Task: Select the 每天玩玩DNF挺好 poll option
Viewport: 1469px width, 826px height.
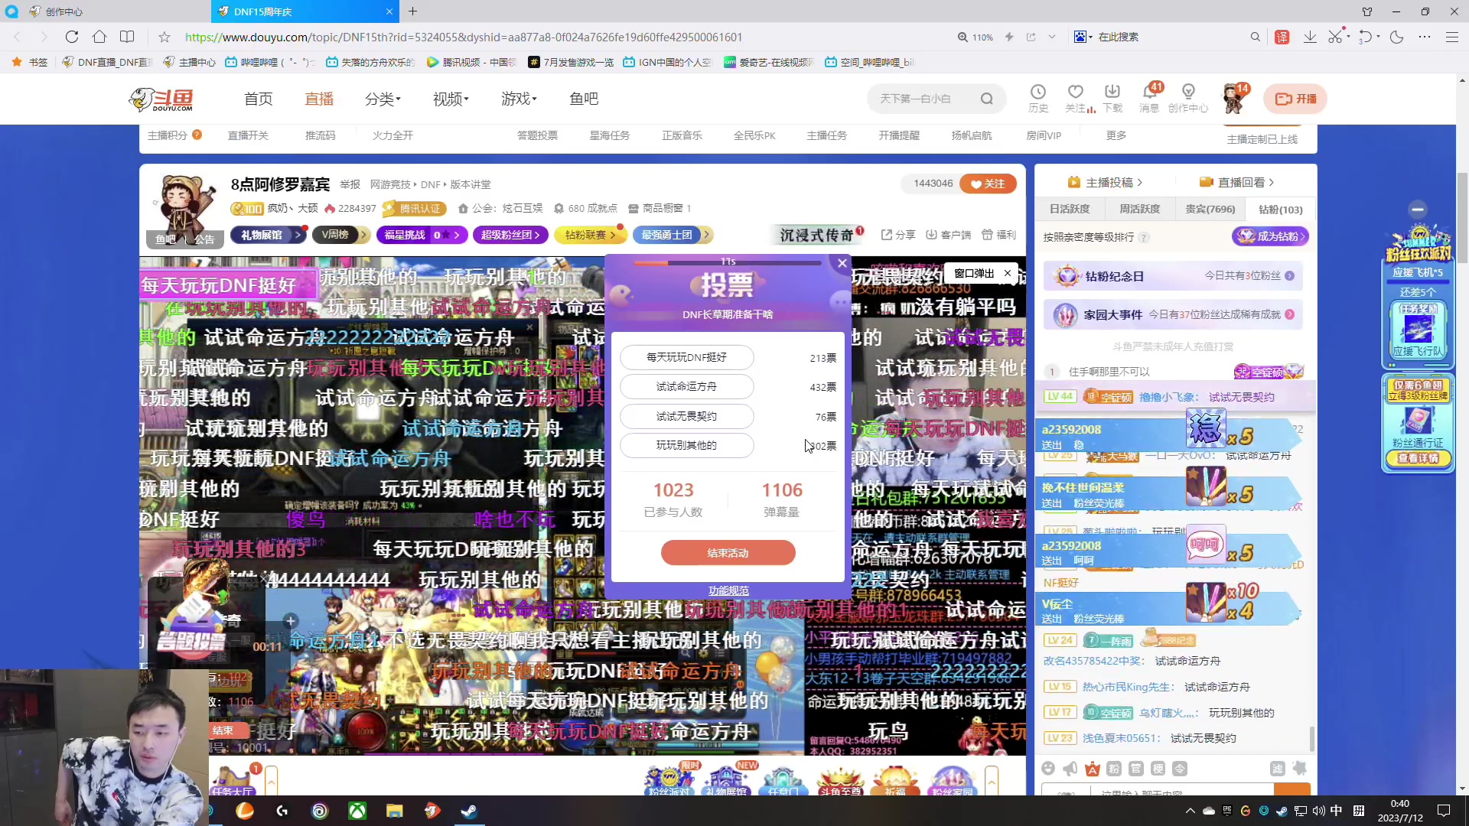Action: pyautogui.click(x=686, y=357)
